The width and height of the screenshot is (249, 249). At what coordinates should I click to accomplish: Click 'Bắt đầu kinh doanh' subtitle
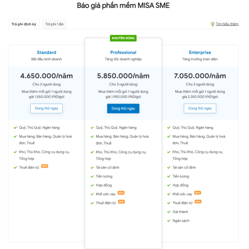[x=46, y=59]
